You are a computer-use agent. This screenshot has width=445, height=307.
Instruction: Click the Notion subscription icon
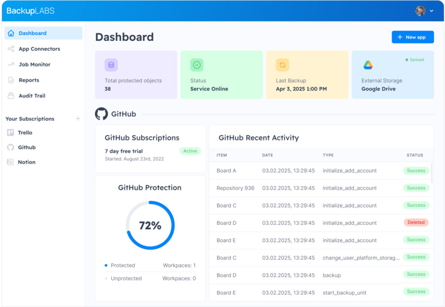[11, 162]
